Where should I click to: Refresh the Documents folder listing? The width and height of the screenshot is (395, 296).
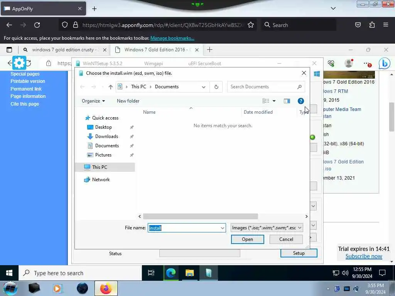216,87
